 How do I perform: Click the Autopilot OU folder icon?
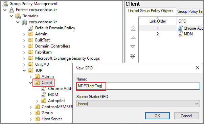(44, 101)
